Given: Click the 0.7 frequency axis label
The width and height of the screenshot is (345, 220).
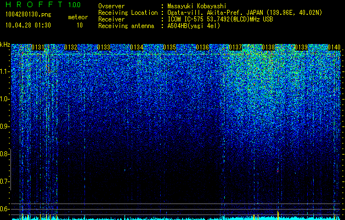Looking at the screenshot, I should (4, 182).
